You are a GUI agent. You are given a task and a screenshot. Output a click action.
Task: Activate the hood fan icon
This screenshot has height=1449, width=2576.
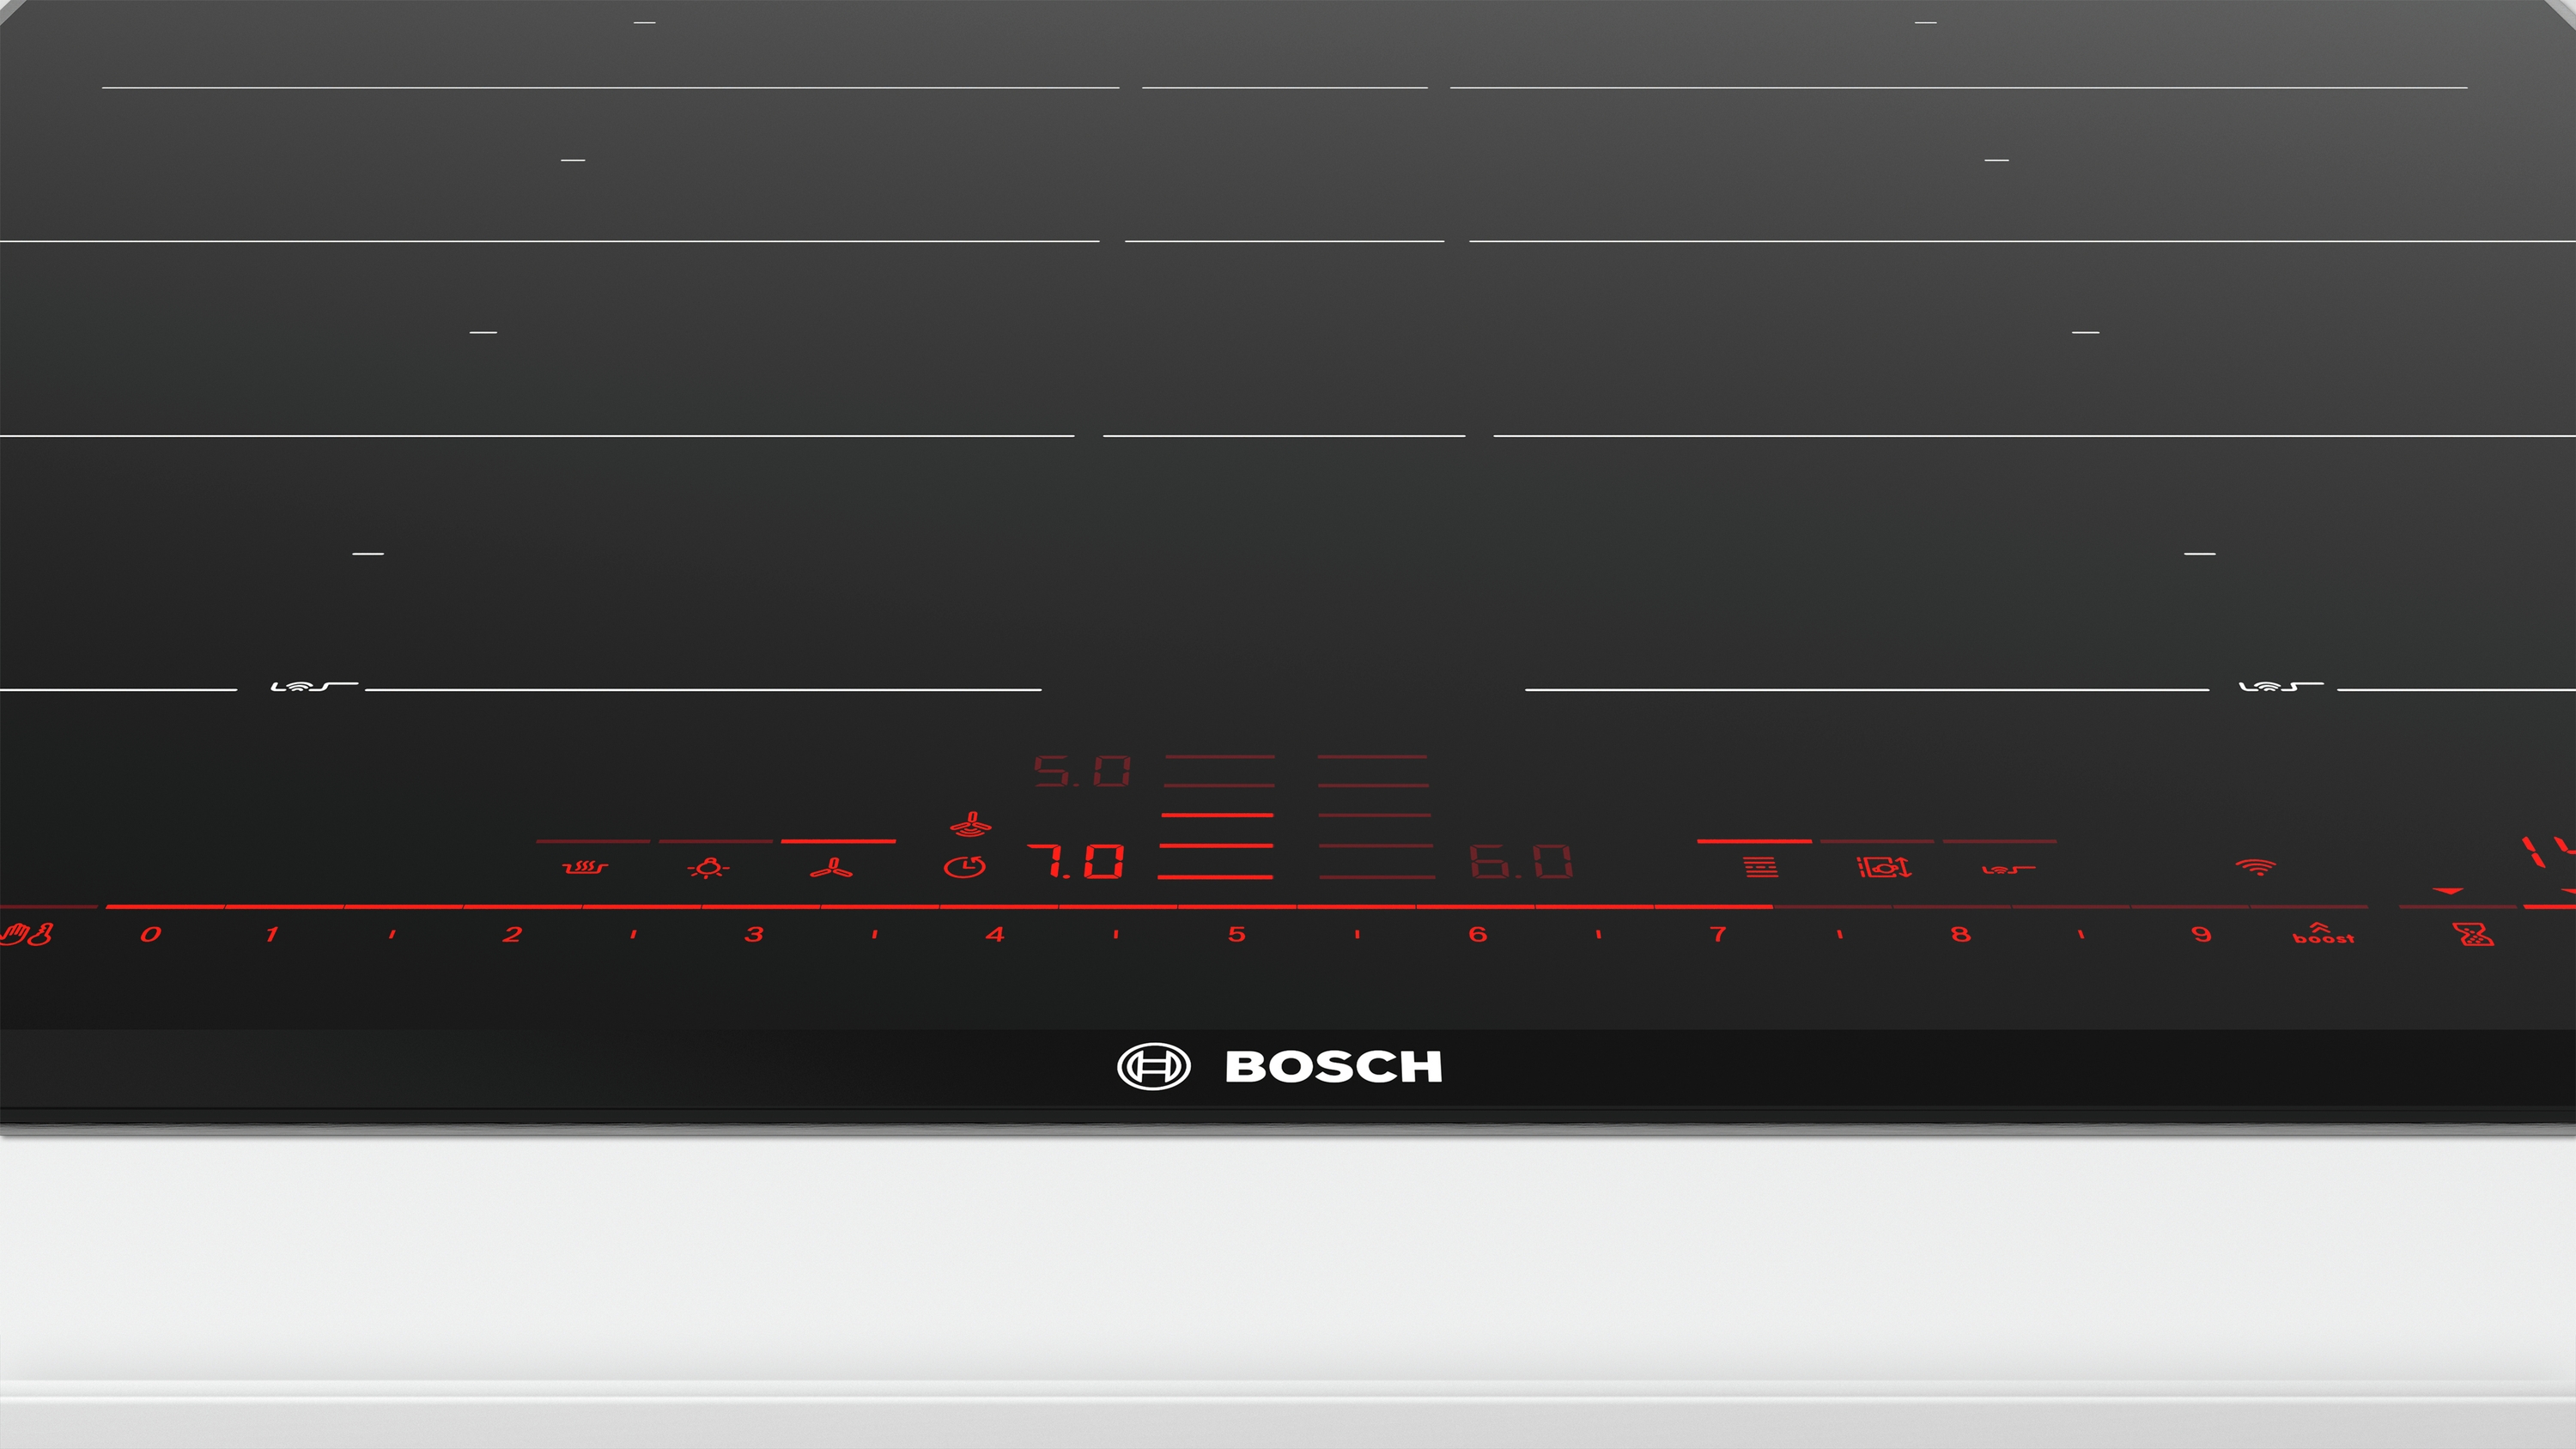point(831,867)
